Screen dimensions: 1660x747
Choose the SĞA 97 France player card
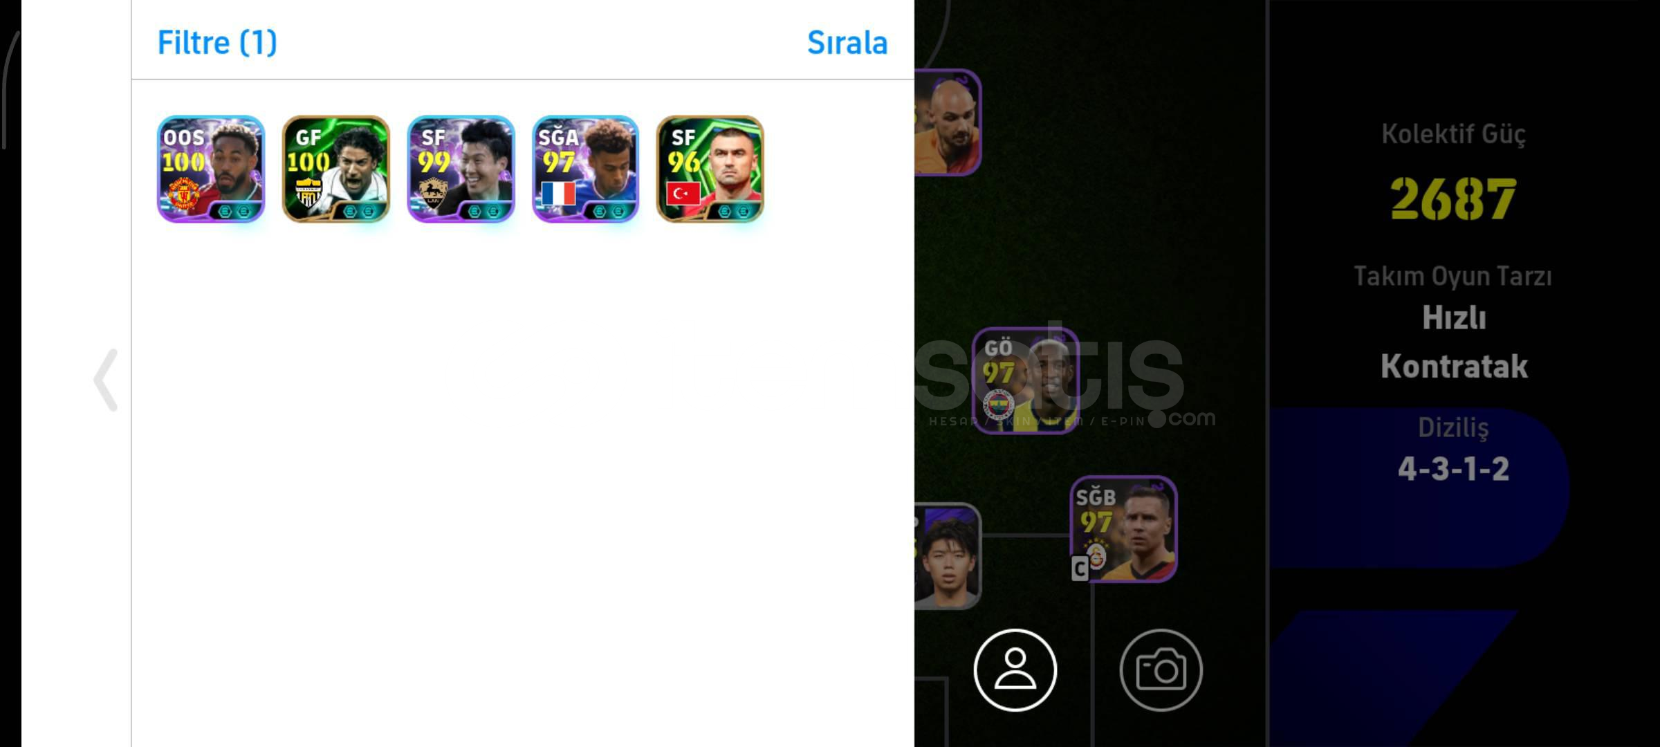tap(586, 169)
